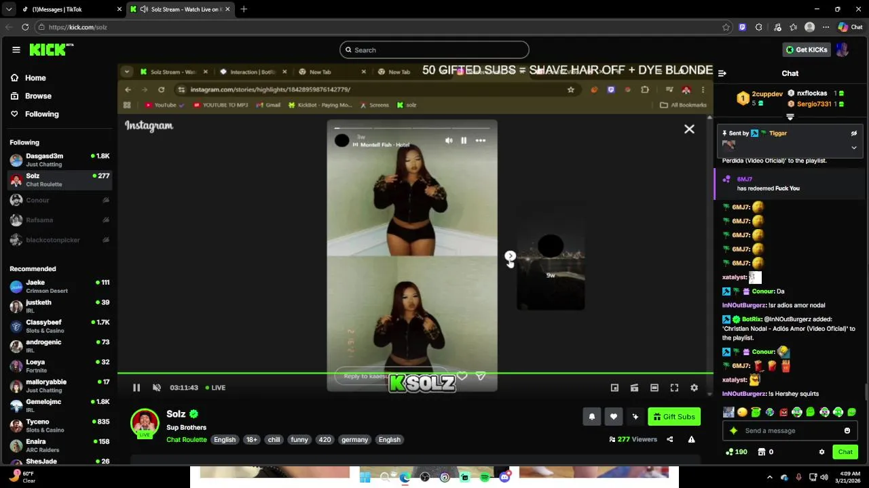The image size is (869, 488).
Task: Click the Kick search field
Action: coord(434,49)
